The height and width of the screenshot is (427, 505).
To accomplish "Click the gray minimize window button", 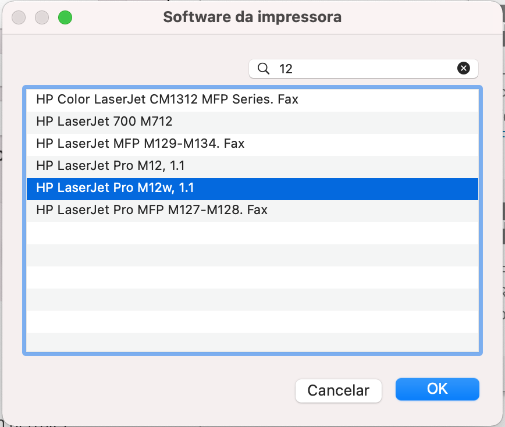I will click(42, 17).
